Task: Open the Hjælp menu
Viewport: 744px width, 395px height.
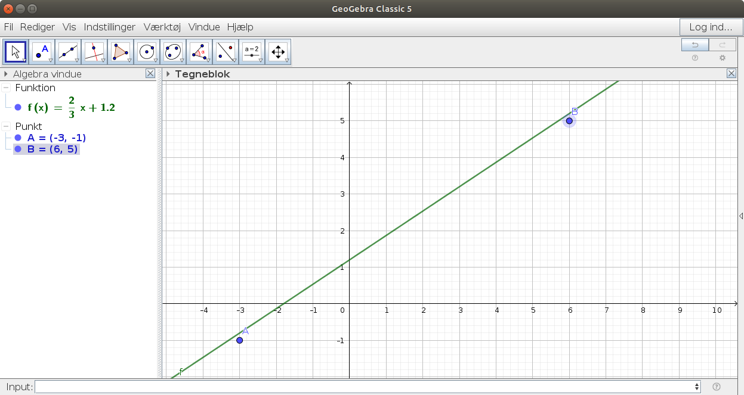Action: pos(240,27)
